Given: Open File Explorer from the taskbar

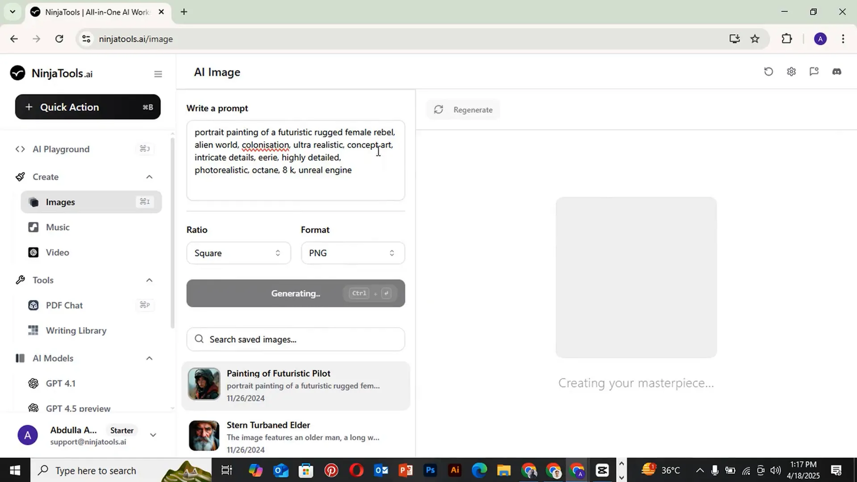Looking at the screenshot, I should point(504,471).
